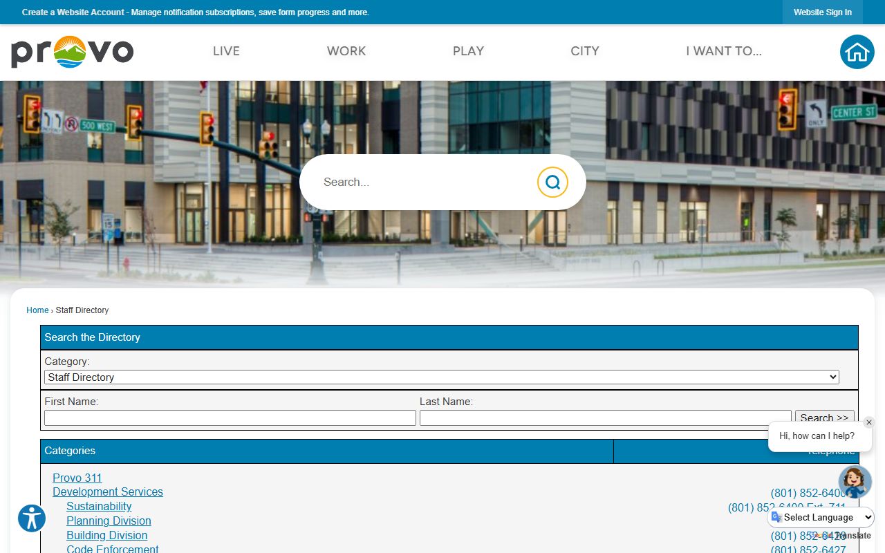Open the Provo 311 link

[x=77, y=478]
